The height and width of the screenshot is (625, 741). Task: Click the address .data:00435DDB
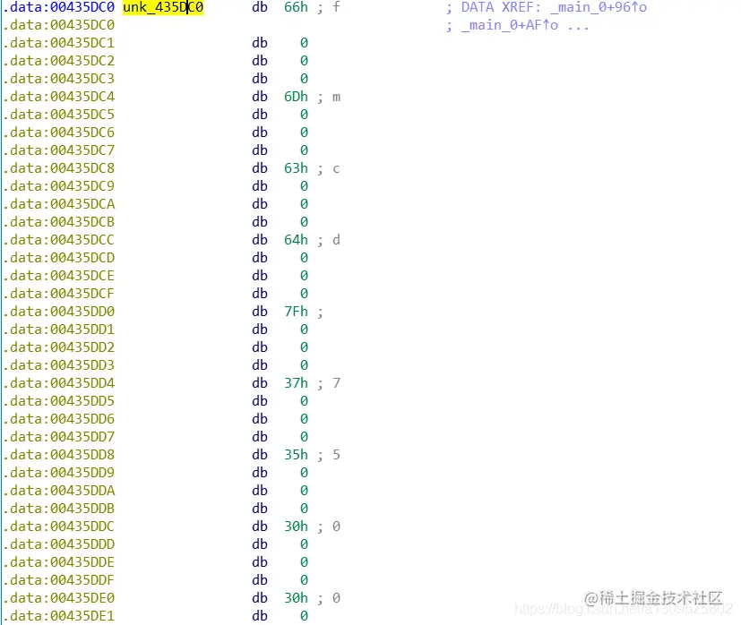[58, 509]
